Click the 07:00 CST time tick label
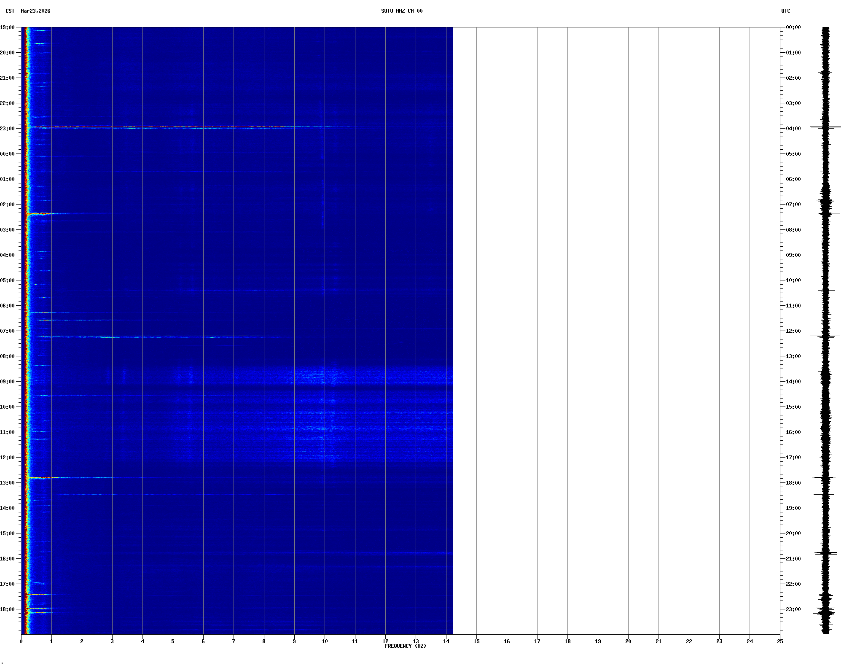844x668 pixels. click(7, 331)
